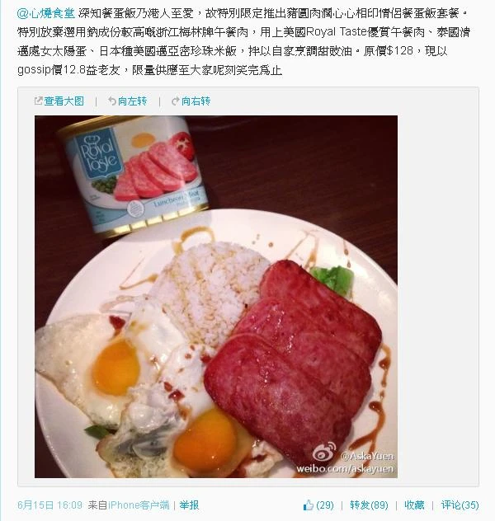
Task: Click the luncheon meat plate photo
Action: coord(216,297)
